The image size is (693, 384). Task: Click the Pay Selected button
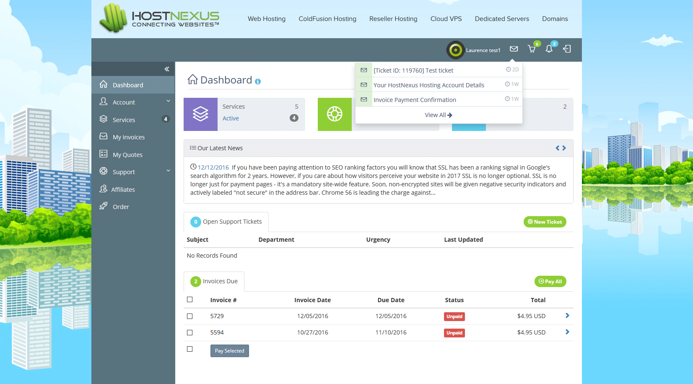tap(229, 351)
